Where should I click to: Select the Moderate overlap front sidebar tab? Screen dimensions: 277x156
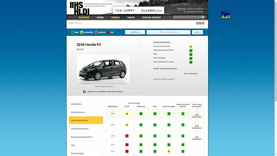click(86, 137)
